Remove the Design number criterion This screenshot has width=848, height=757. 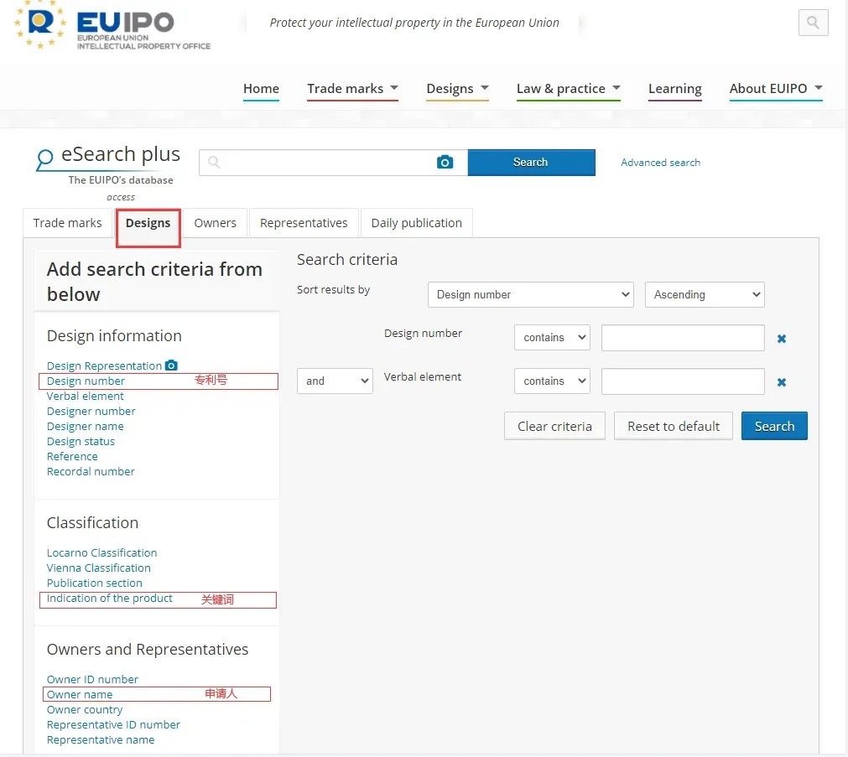coord(782,339)
